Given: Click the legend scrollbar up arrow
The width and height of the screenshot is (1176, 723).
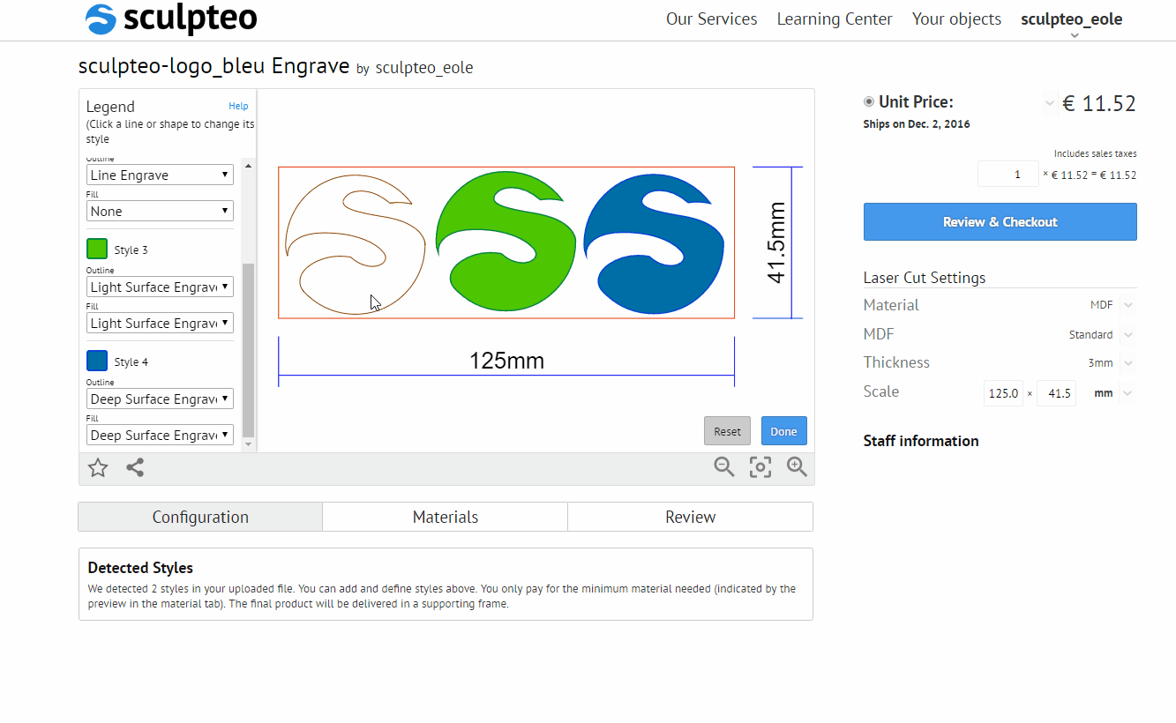Looking at the screenshot, I should pyautogui.click(x=248, y=166).
